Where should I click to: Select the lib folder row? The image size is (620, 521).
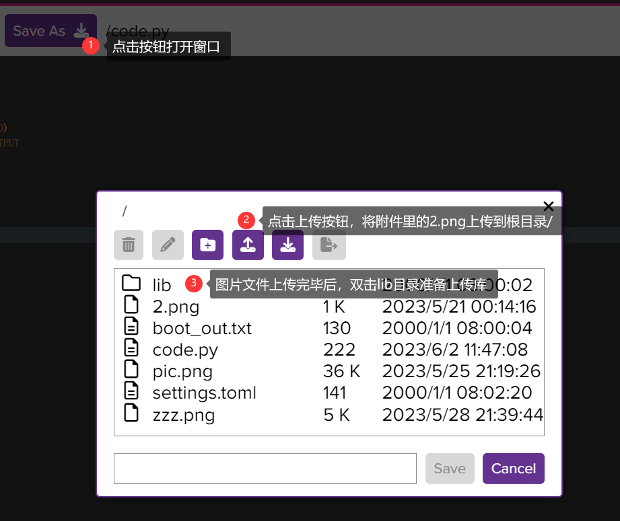(x=329, y=285)
